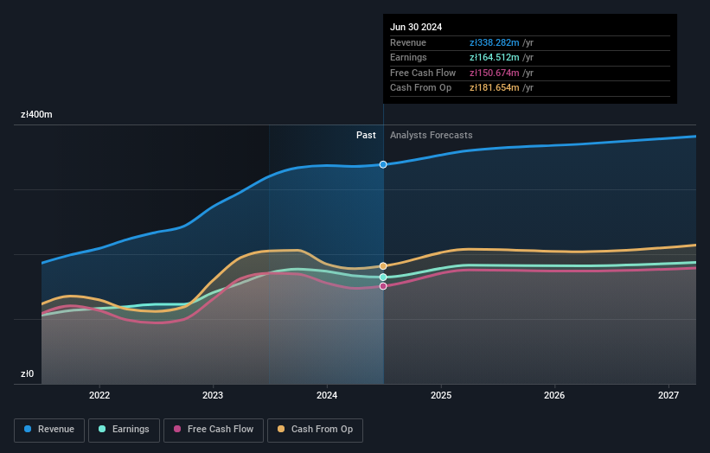Toggle the Earnings legend button

coord(124,430)
